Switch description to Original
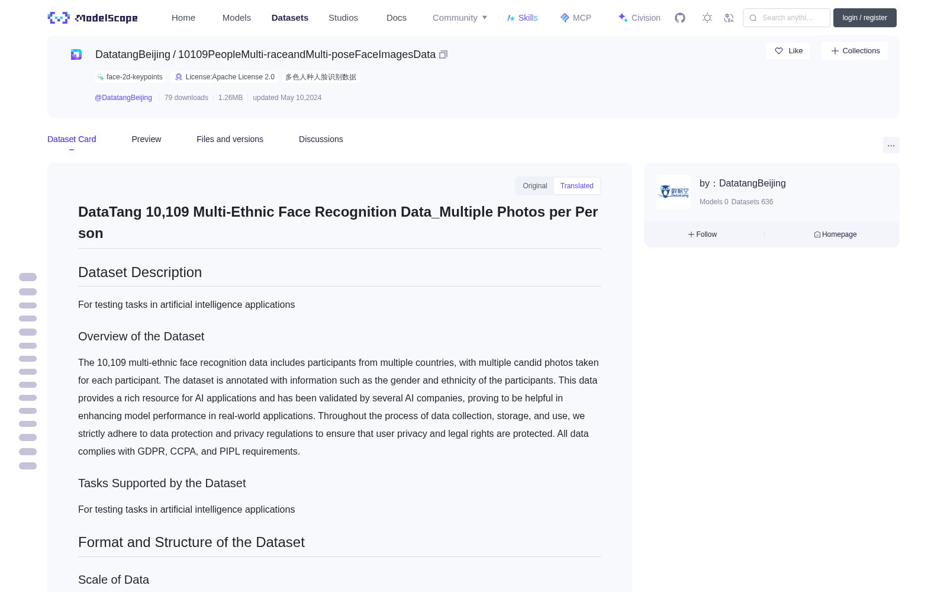This screenshot has height=592, width=947. click(x=535, y=186)
